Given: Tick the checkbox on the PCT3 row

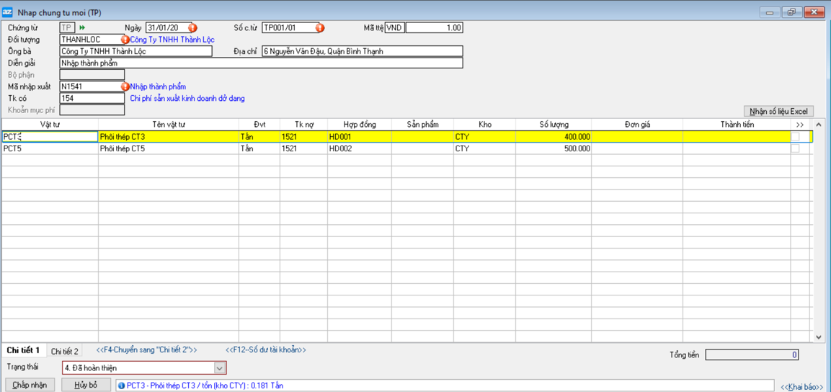Looking at the screenshot, I should coord(795,137).
